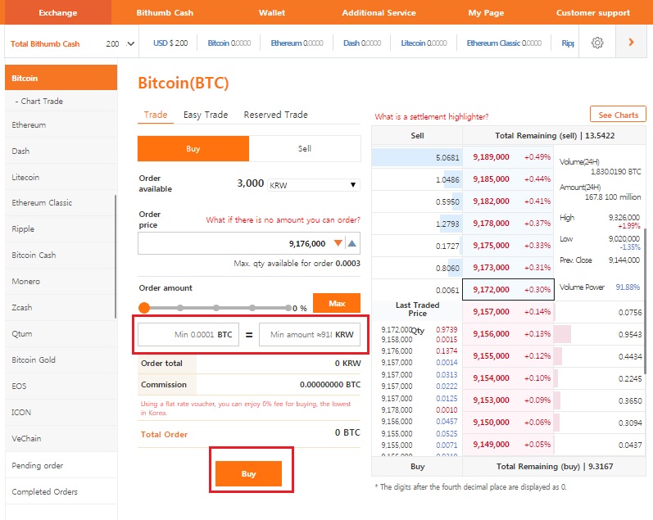Open the Wallet menu
Image resolution: width=653 pixels, height=520 pixels.
pyautogui.click(x=272, y=12)
